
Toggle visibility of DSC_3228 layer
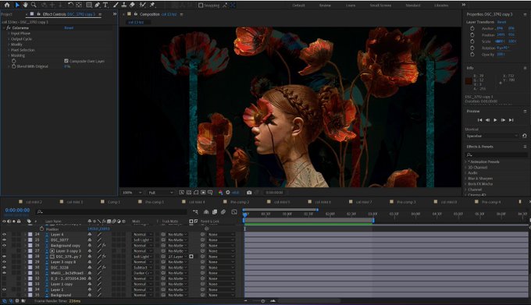pyautogui.click(x=4, y=268)
